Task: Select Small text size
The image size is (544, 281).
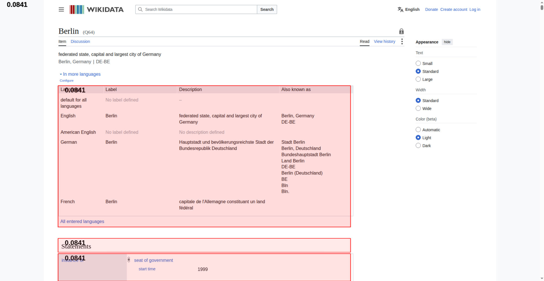Action: [x=418, y=63]
